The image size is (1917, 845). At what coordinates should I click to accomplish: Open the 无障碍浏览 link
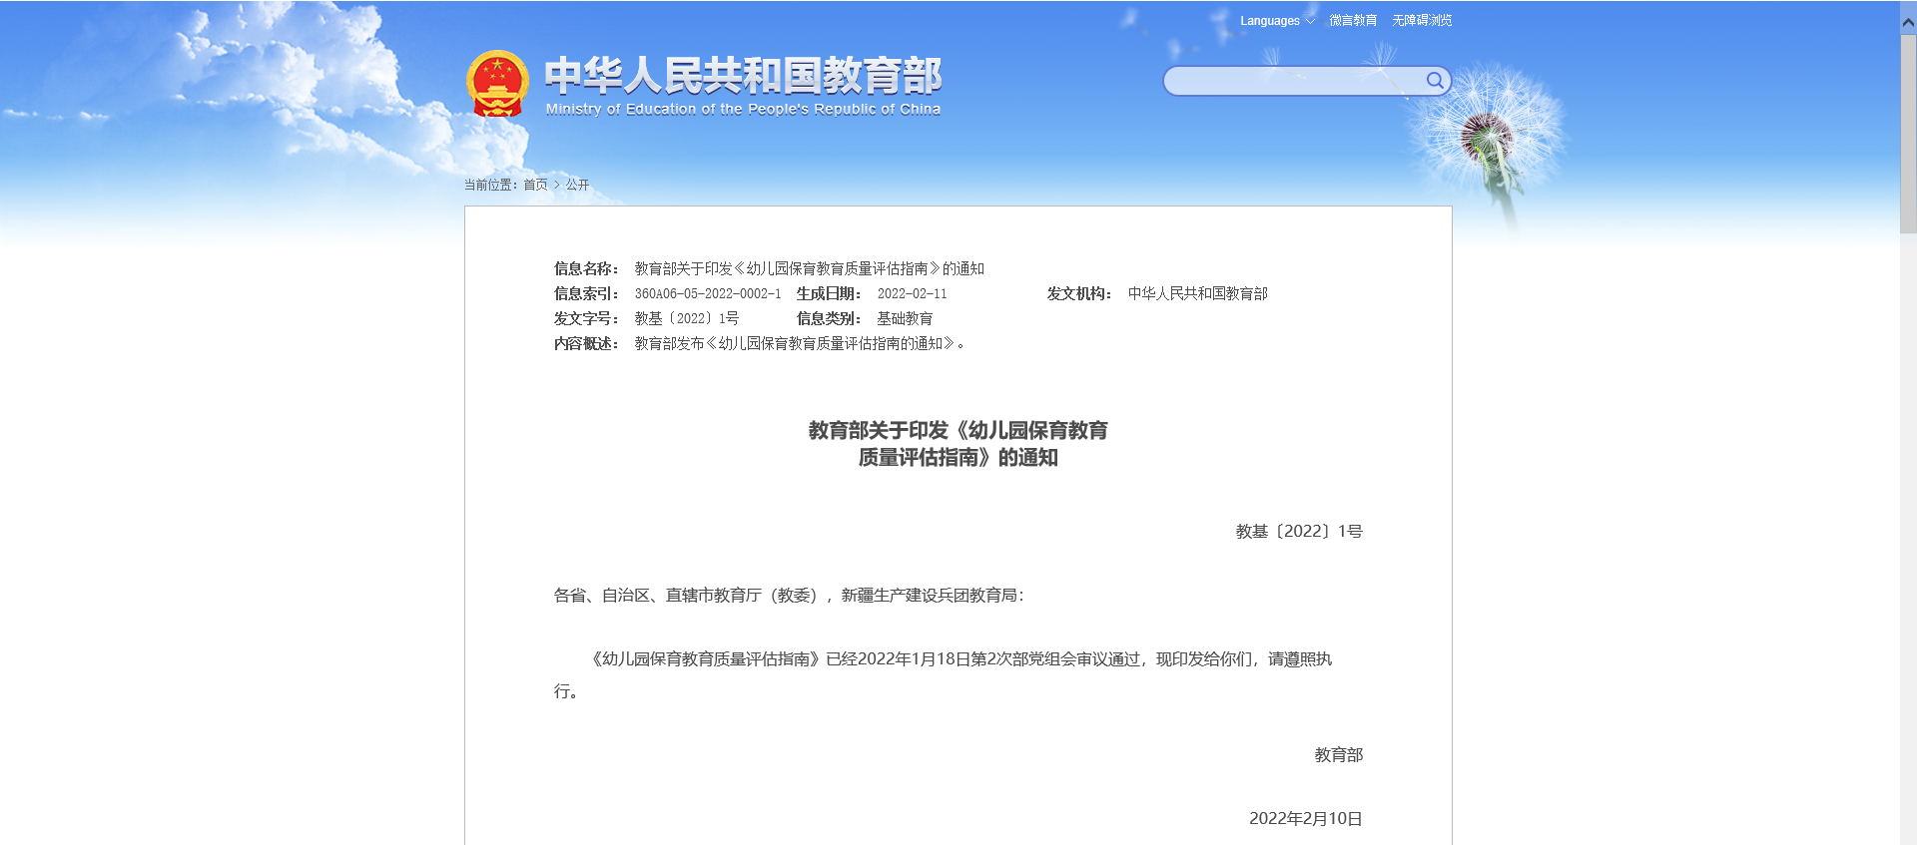click(1422, 21)
